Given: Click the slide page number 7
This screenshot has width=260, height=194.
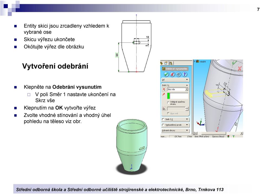Looking at the screenshot, I should [x=258, y=9].
